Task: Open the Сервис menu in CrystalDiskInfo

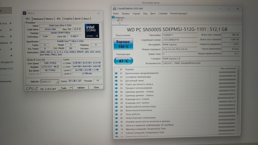Action: [136, 13]
